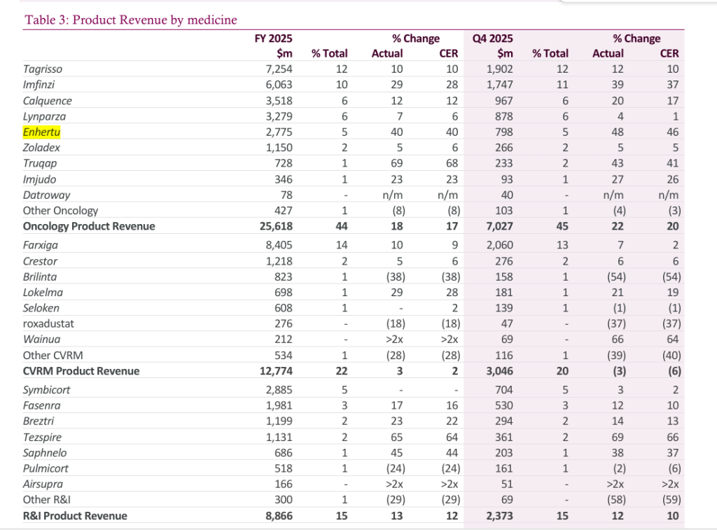Click the 25,618 Oncology FY total value

click(x=275, y=226)
